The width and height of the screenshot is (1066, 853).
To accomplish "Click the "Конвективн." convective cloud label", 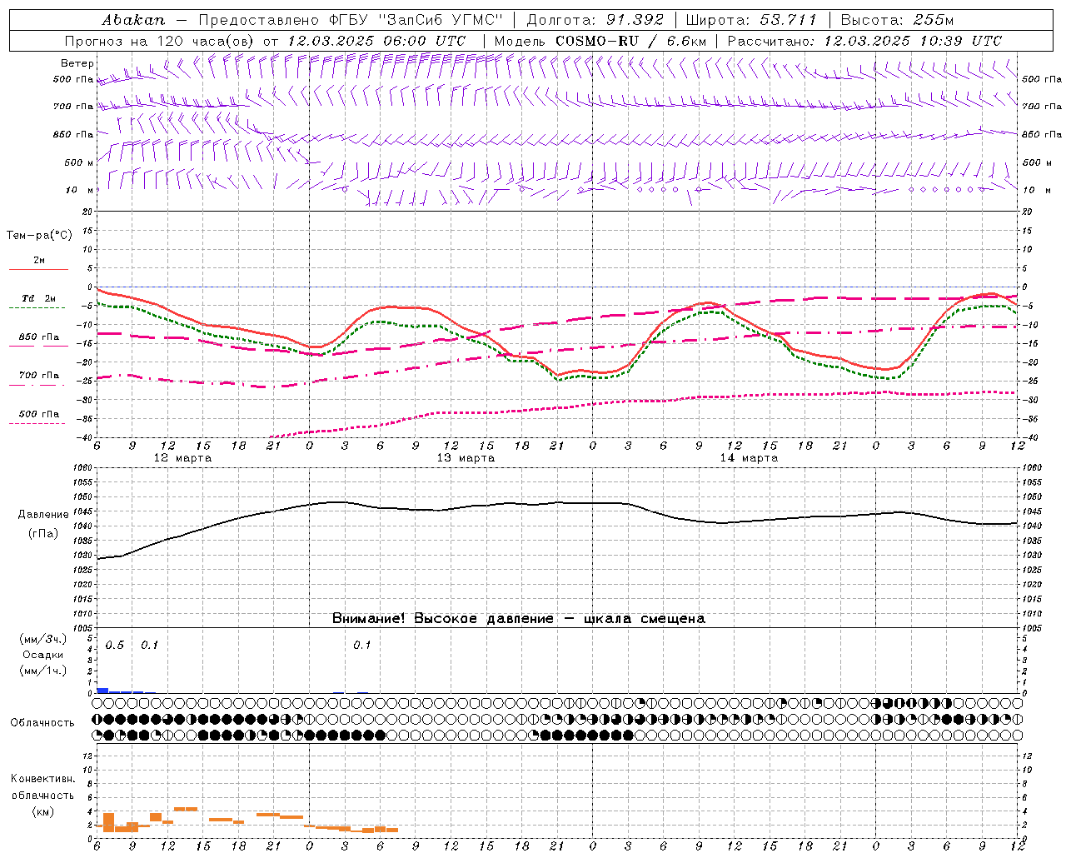I will click(x=42, y=779).
